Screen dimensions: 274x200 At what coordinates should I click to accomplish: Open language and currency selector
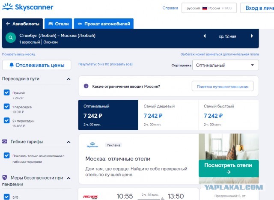click(209, 8)
